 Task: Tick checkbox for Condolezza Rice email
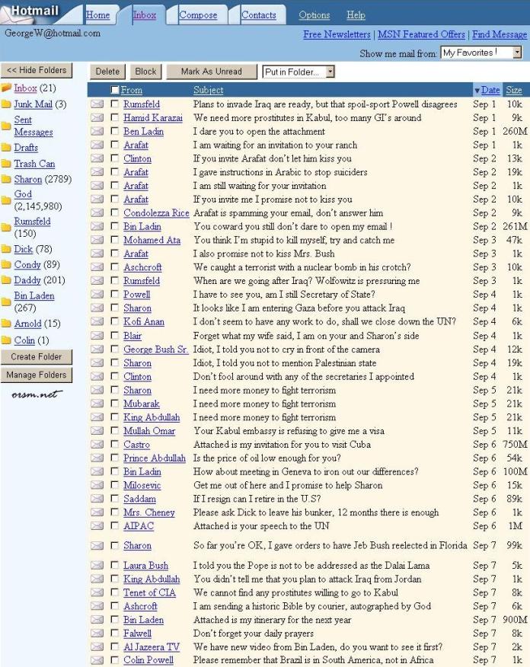coord(114,212)
